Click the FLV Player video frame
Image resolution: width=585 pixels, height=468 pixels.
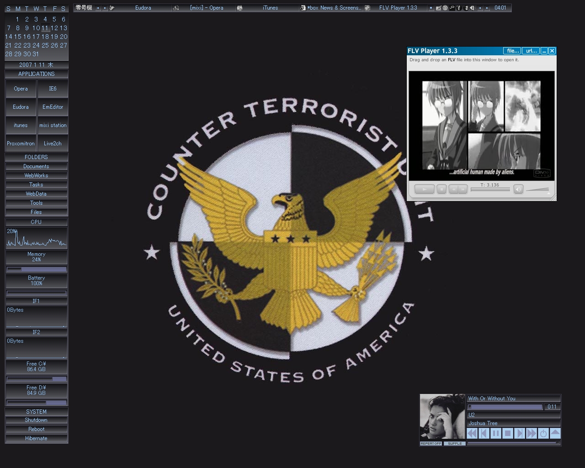(x=482, y=126)
